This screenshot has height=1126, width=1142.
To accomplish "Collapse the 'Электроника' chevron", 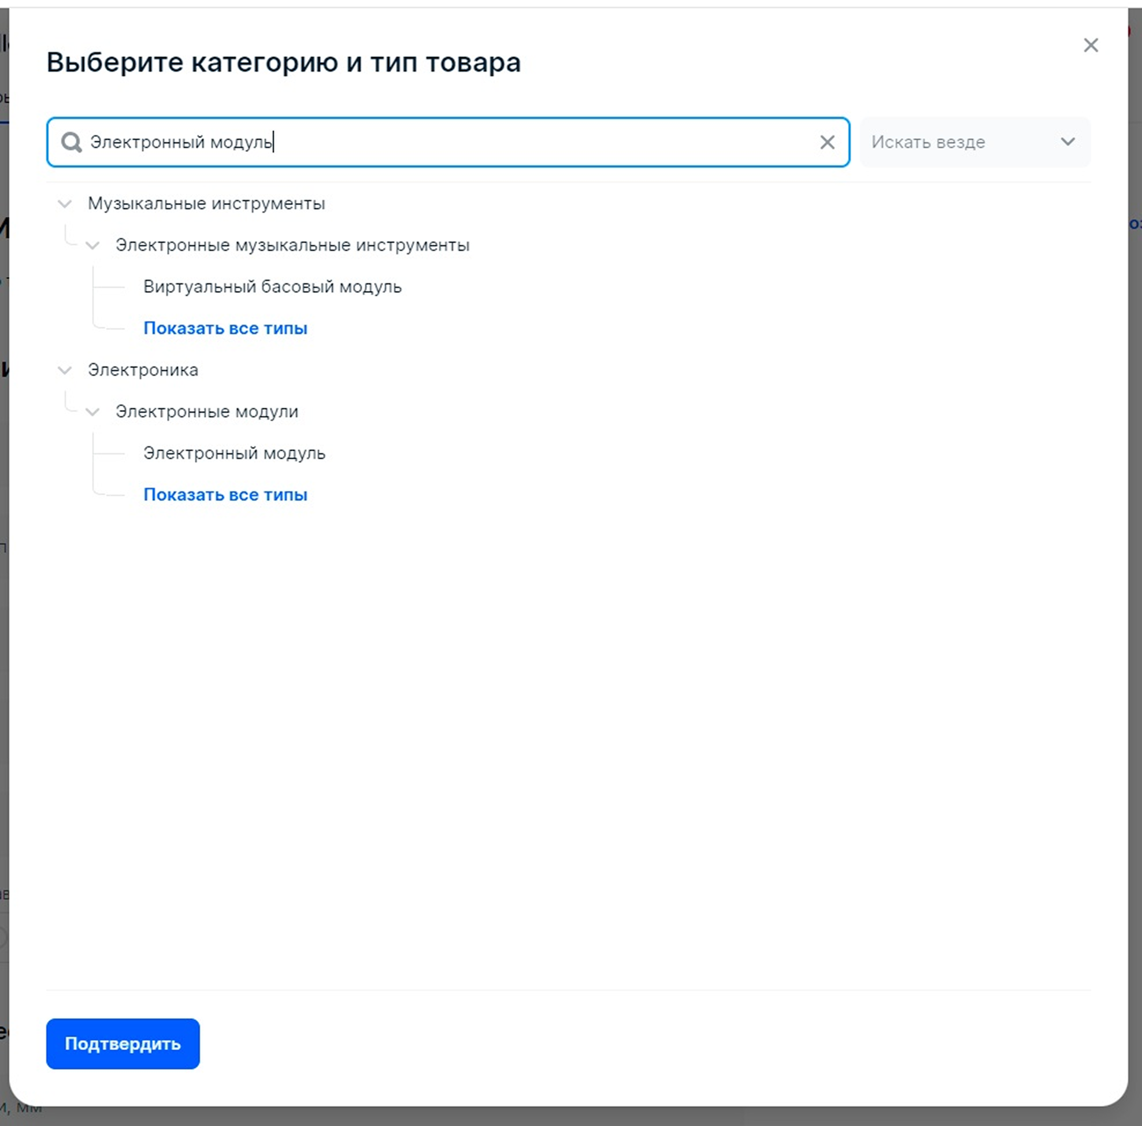I will click(64, 371).
